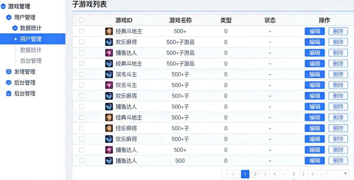Select page 3 in the pagination bar
The width and height of the screenshot is (354, 180).
pyautogui.click(x=265, y=174)
